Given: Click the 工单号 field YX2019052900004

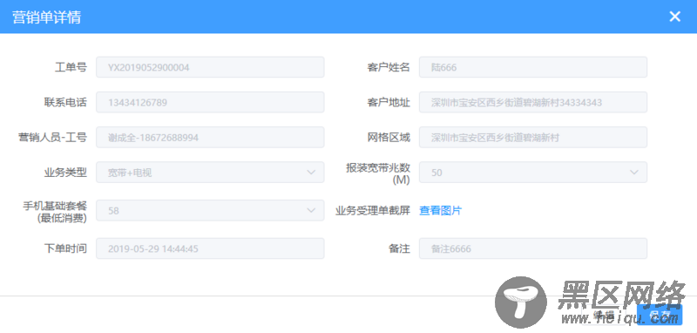Looking at the screenshot, I should click(210, 68).
